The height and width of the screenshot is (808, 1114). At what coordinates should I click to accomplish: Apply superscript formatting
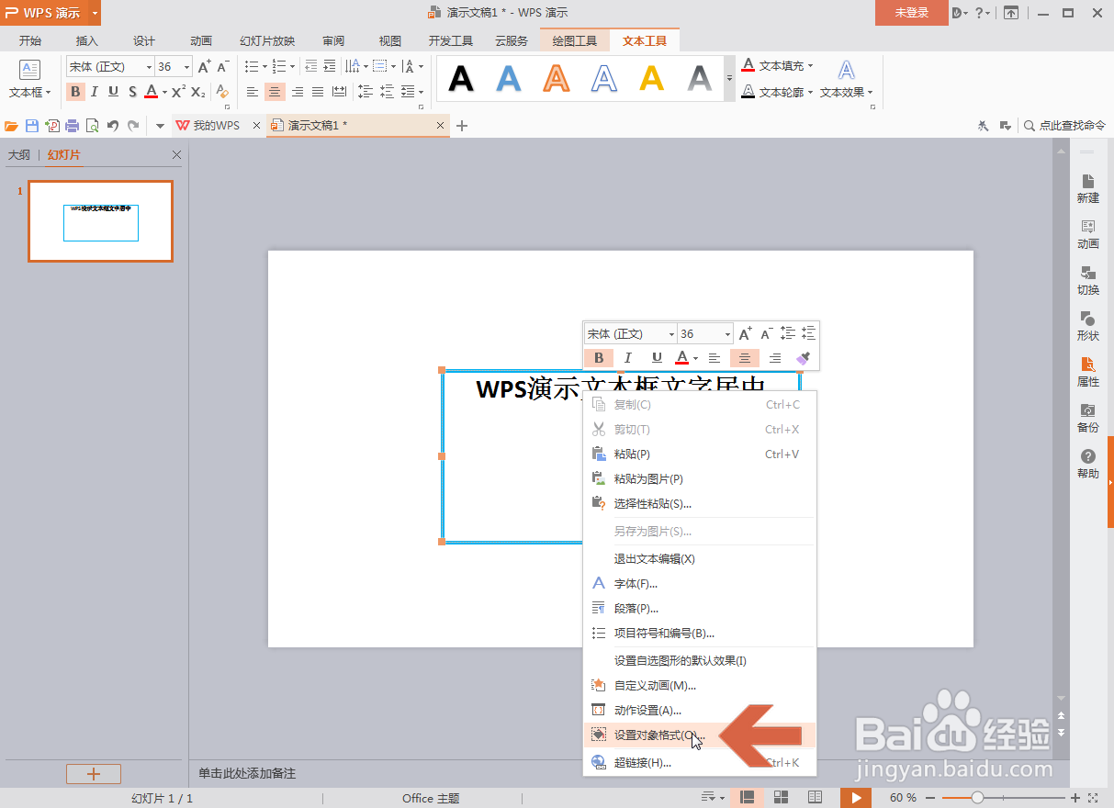point(179,92)
